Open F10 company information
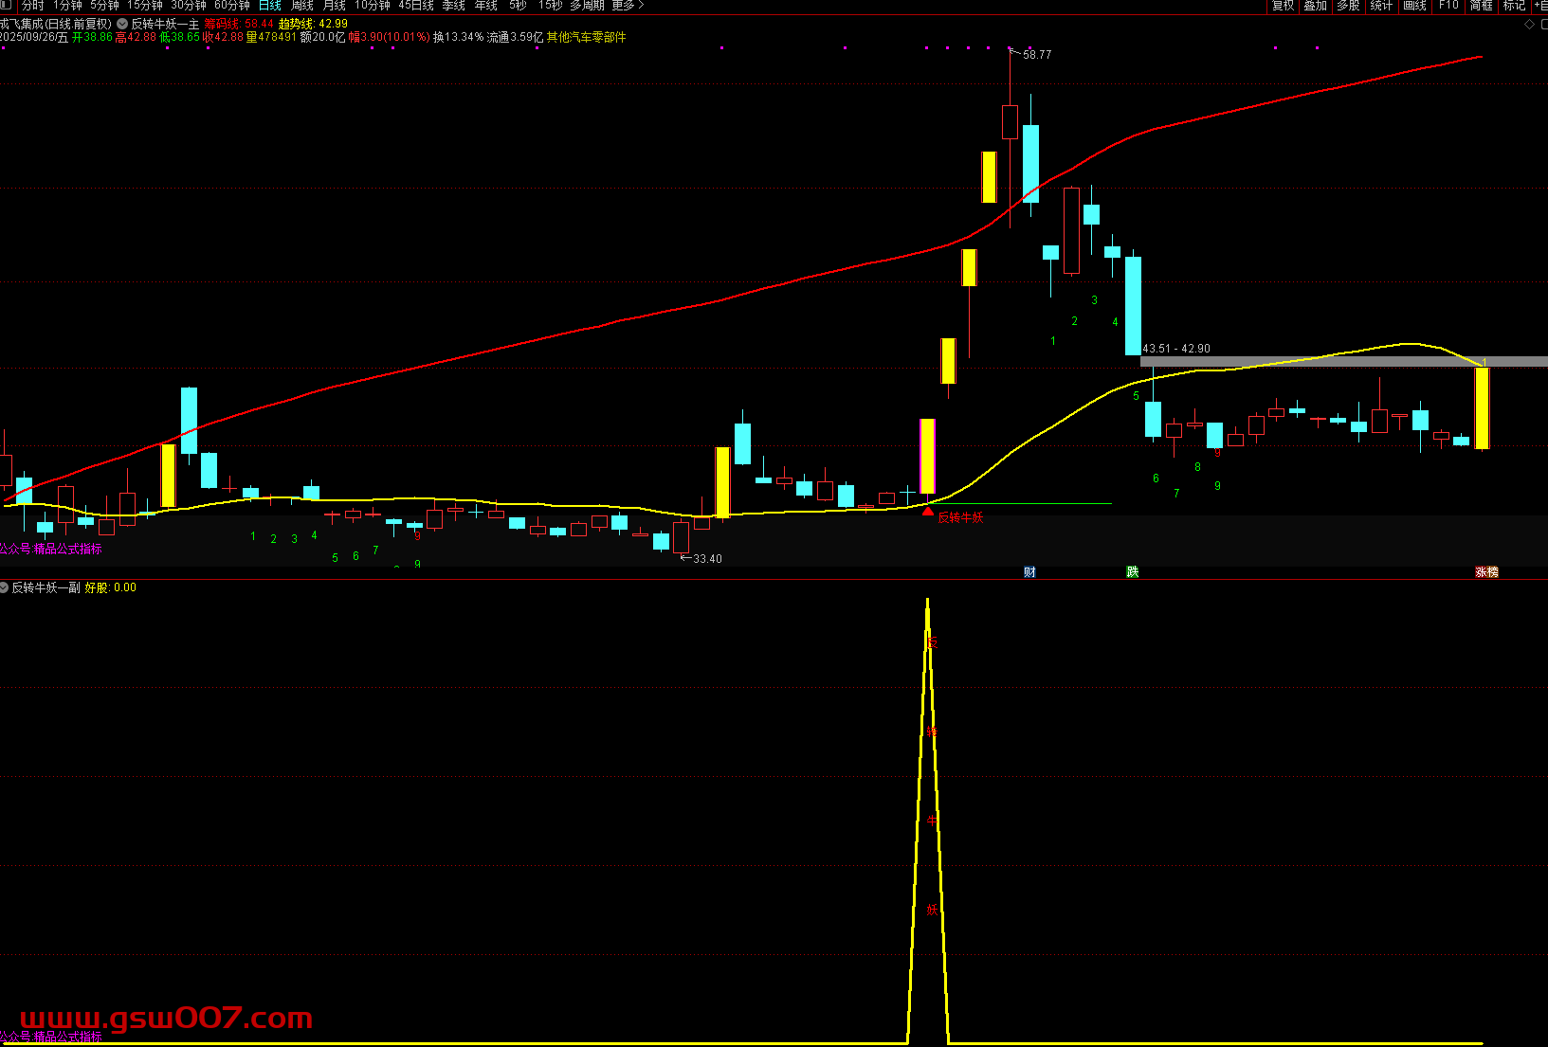The height and width of the screenshot is (1047, 1548). 1448,6
